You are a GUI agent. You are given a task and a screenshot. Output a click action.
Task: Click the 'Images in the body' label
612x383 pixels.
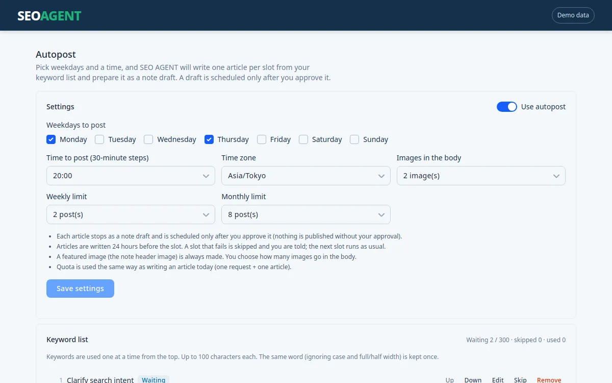pyautogui.click(x=429, y=158)
